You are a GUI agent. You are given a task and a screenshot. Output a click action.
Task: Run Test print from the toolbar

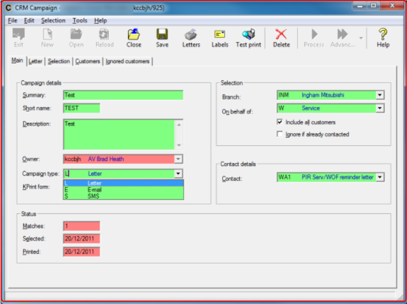(x=249, y=35)
